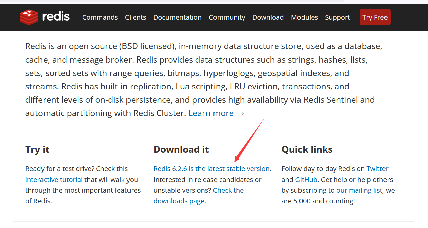The image size is (428, 228).
Task: Click the Quick links heading
Action: [307, 149]
